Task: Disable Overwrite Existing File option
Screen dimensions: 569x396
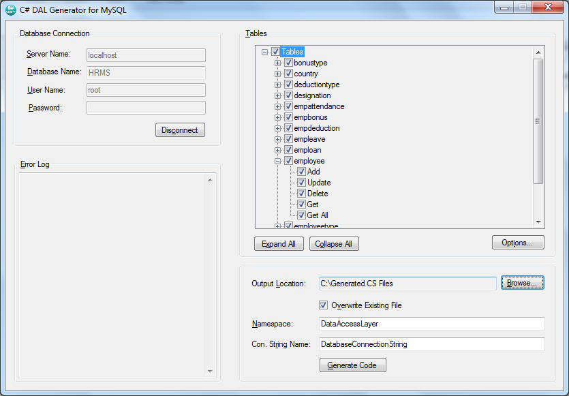Action: pyautogui.click(x=323, y=305)
